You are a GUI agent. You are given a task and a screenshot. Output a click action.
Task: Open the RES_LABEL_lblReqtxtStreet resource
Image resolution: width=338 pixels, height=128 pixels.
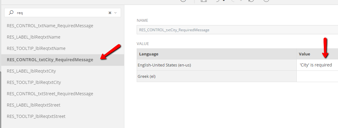click(x=34, y=105)
